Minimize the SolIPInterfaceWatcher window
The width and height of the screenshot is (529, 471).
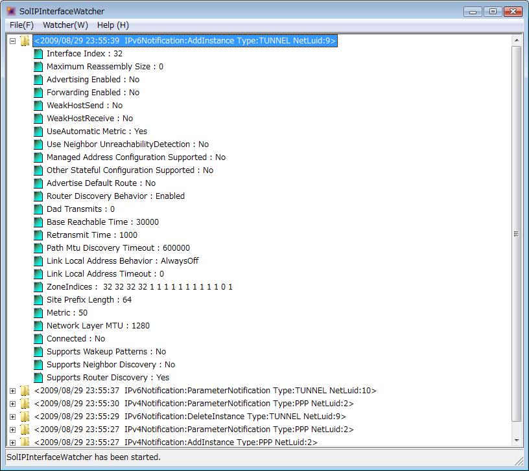click(x=473, y=12)
